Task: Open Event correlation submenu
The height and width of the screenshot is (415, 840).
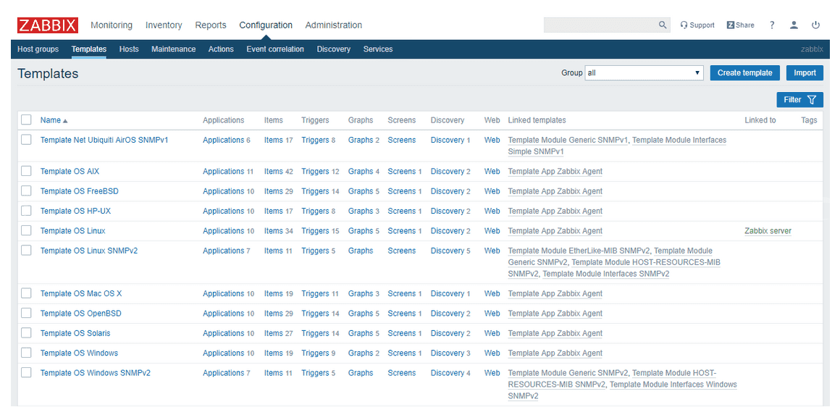Action: [275, 49]
